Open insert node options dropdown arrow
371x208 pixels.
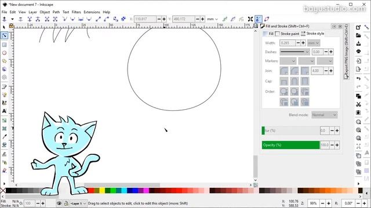point(12,19)
